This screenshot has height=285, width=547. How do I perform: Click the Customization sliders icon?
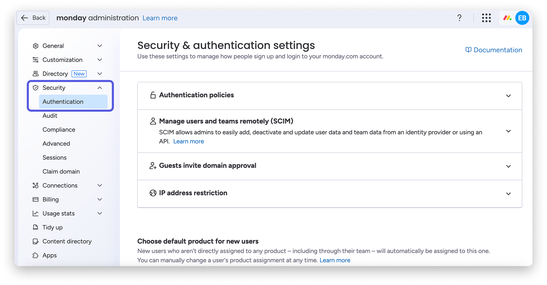tap(36, 60)
